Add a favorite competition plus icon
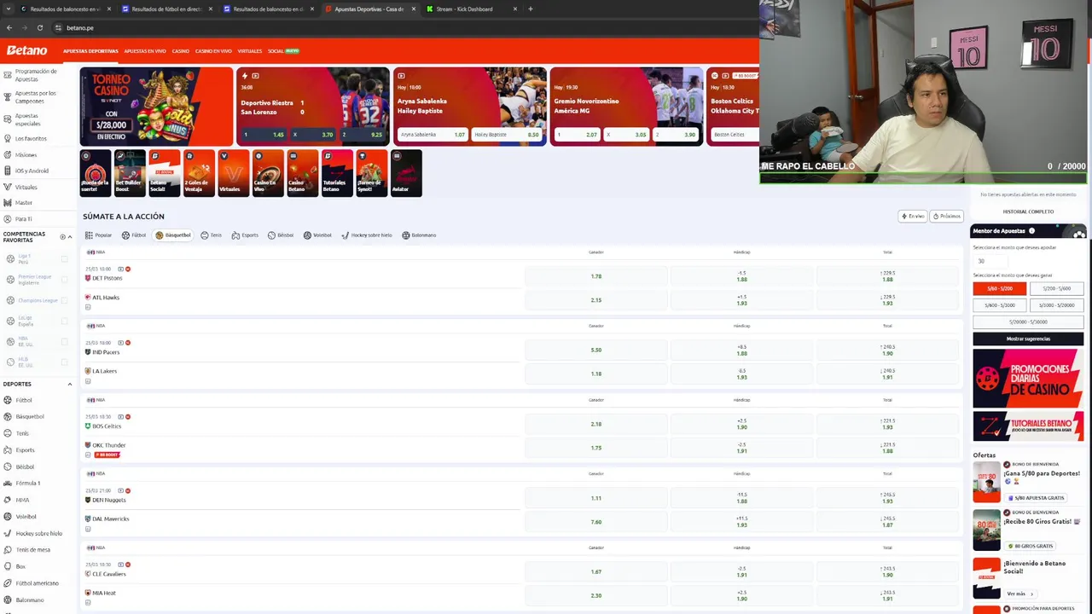Screen dimensions: 1092x614 click(62, 236)
